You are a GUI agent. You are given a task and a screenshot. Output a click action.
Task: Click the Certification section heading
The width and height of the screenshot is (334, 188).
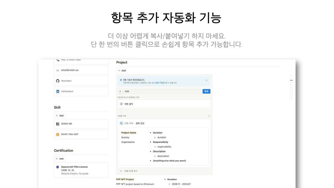pyautogui.click(x=64, y=150)
